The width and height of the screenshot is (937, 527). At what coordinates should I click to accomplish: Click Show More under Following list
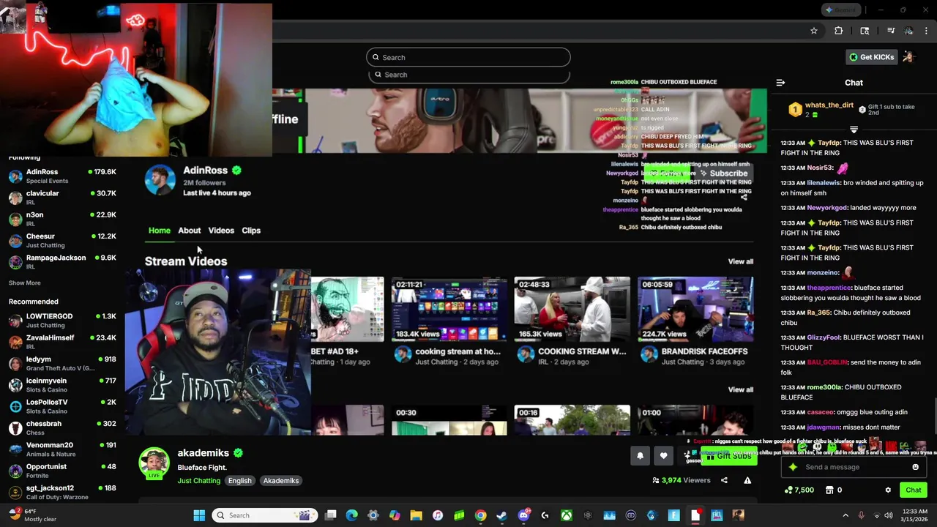click(25, 283)
